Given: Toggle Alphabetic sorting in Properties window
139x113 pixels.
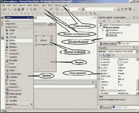Looking at the screenshot, I should pyautogui.click(x=104, y=55).
